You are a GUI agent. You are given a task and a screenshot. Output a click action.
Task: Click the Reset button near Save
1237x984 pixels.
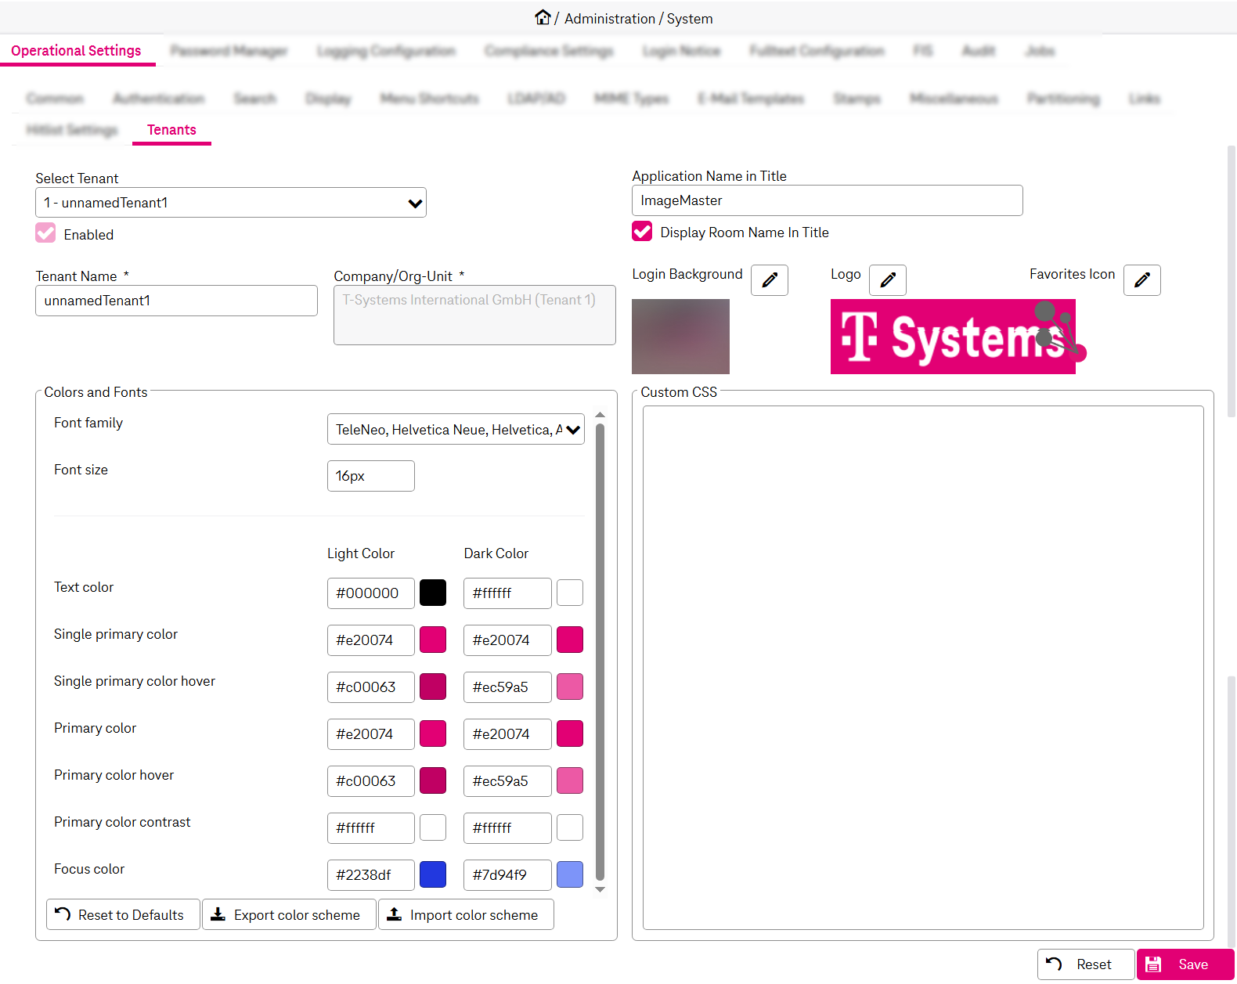[x=1085, y=964]
